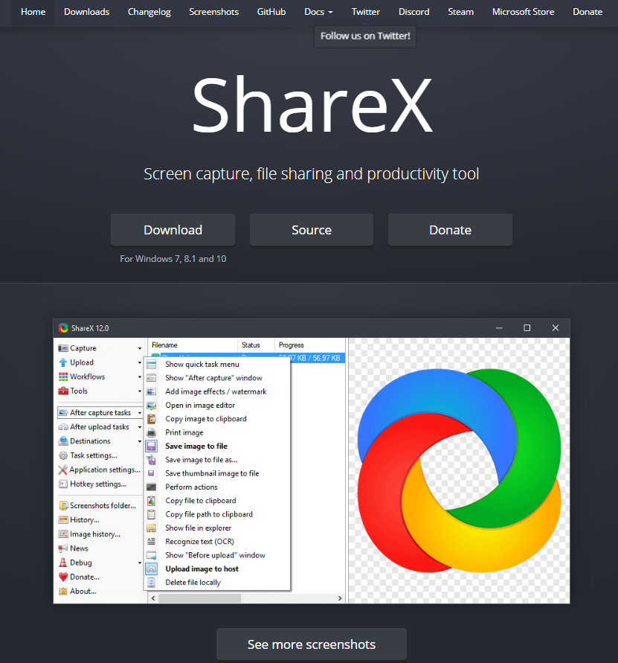
Task: Expand the Workflows submenu arrow
Action: (140, 377)
